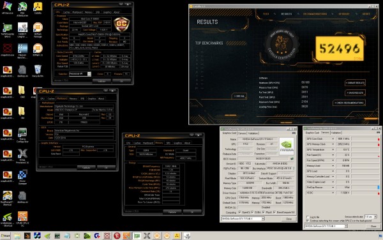Click SAVE RESULTS in Catzilla
This screenshot has height=240, width=383.
click(x=355, y=93)
